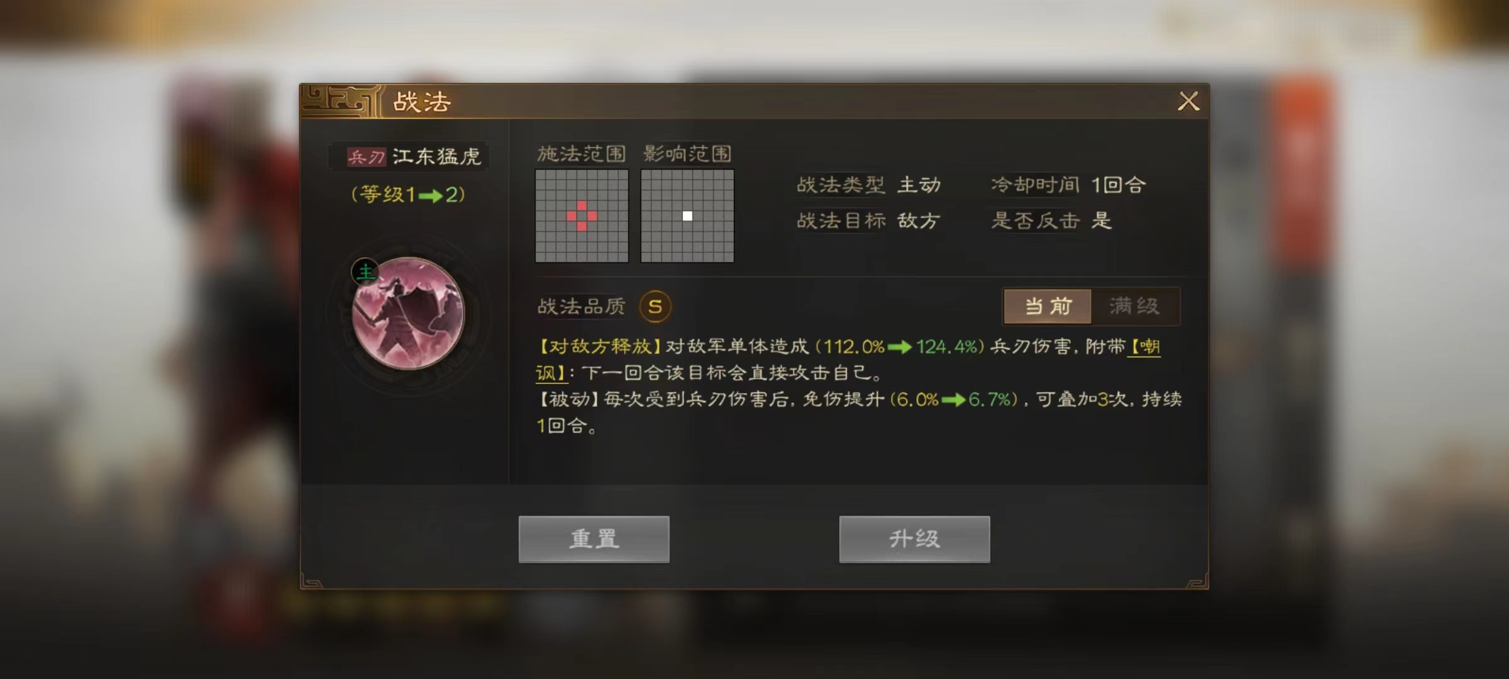Click the 施法范围 label heading
Viewport: 1509px width, 679px height.
pos(581,153)
